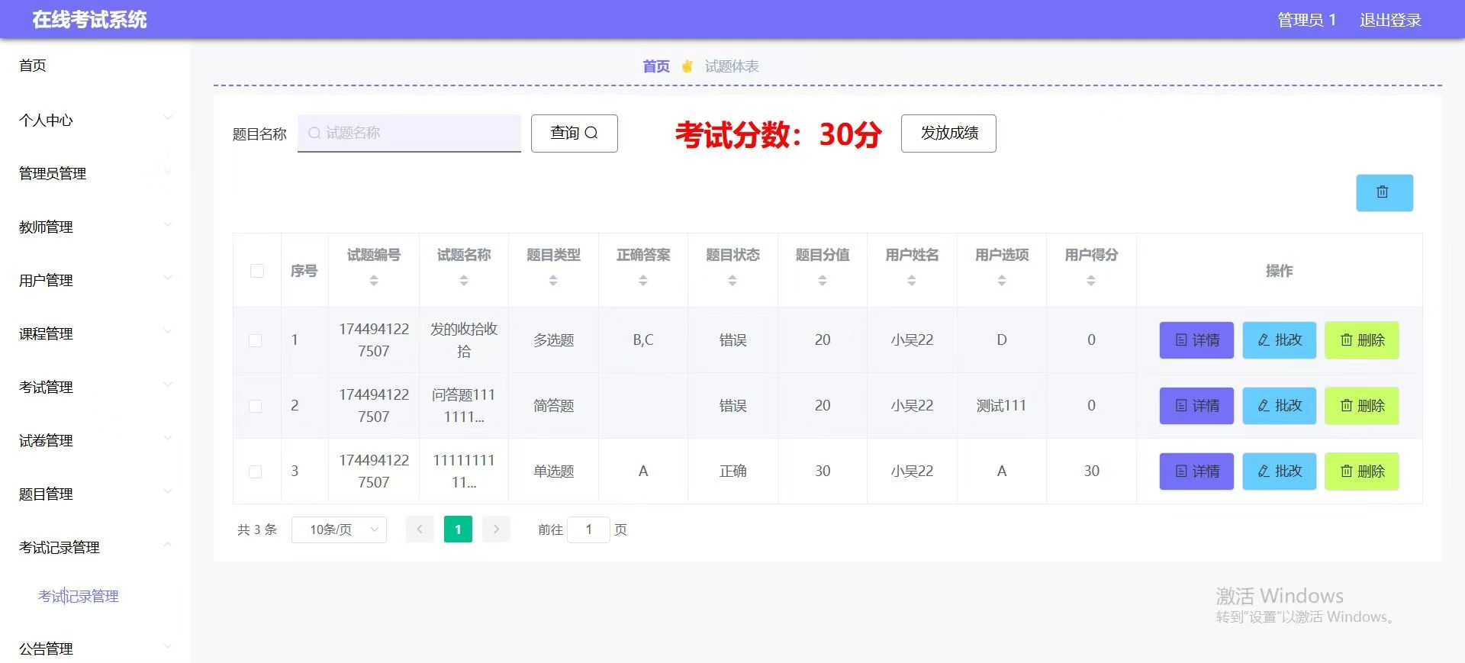Open 详情 for row 1 多选题
Image resolution: width=1465 pixels, height=663 pixels.
pyautogui.click(x=1196, y=340)
